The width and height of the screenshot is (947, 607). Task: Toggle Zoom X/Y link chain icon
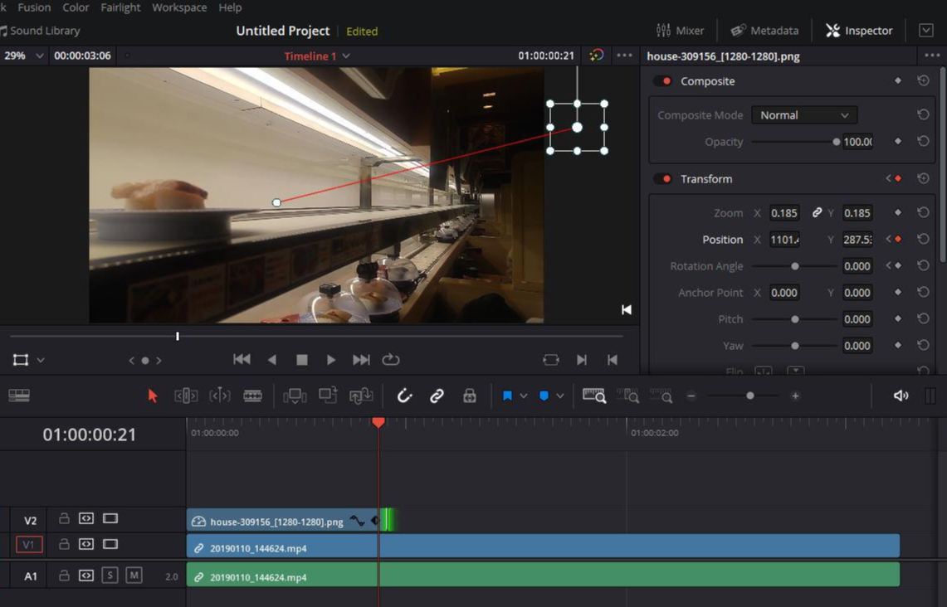pos(817,212)
